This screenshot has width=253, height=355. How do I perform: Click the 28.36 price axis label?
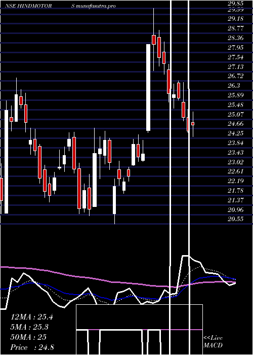pos(236,38)
